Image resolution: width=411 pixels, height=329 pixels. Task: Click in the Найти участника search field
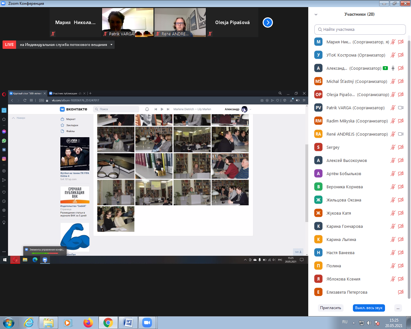[360, 29]
